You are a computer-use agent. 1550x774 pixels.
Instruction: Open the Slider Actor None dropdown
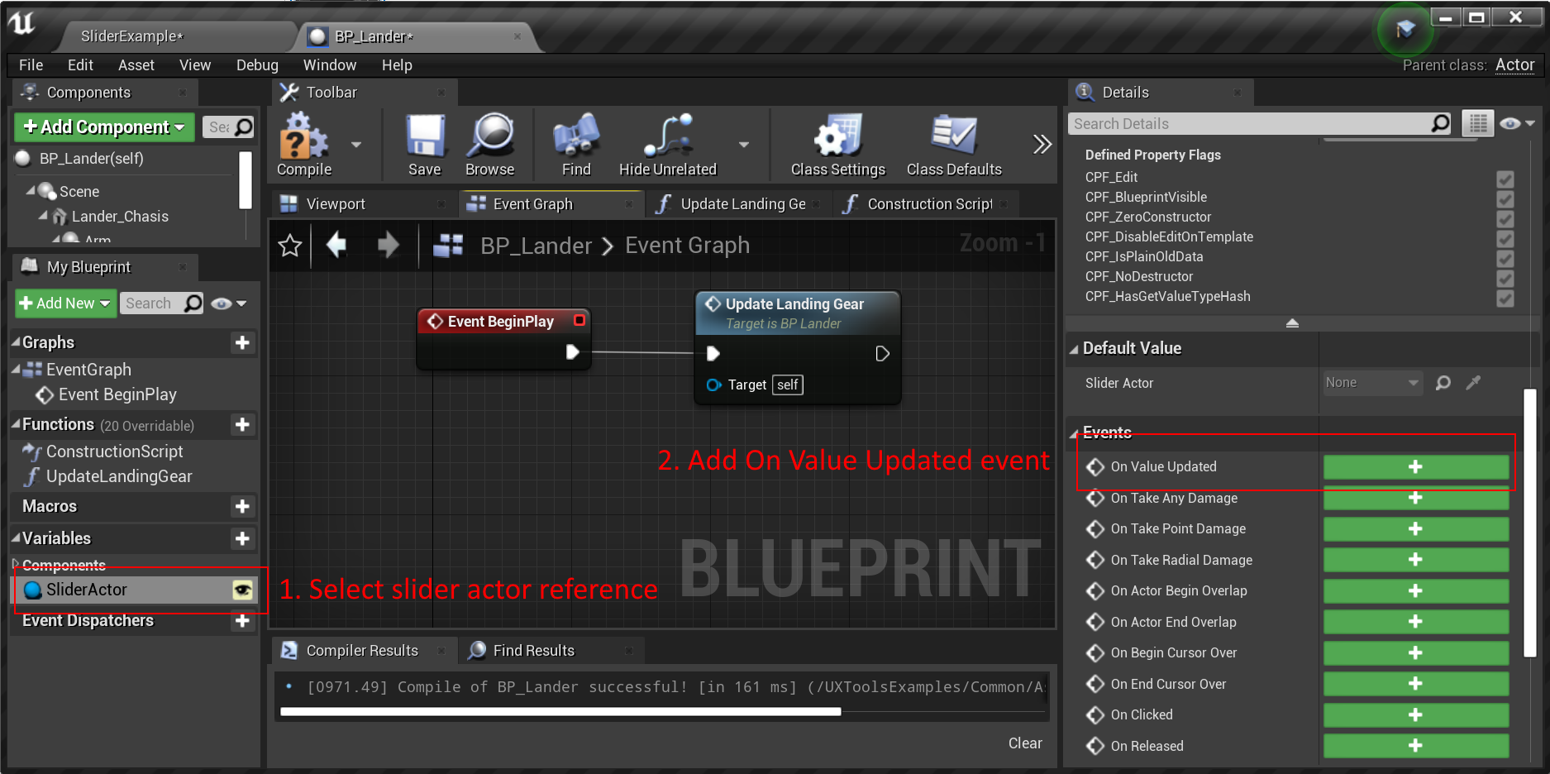click(x=1371, y=383)
